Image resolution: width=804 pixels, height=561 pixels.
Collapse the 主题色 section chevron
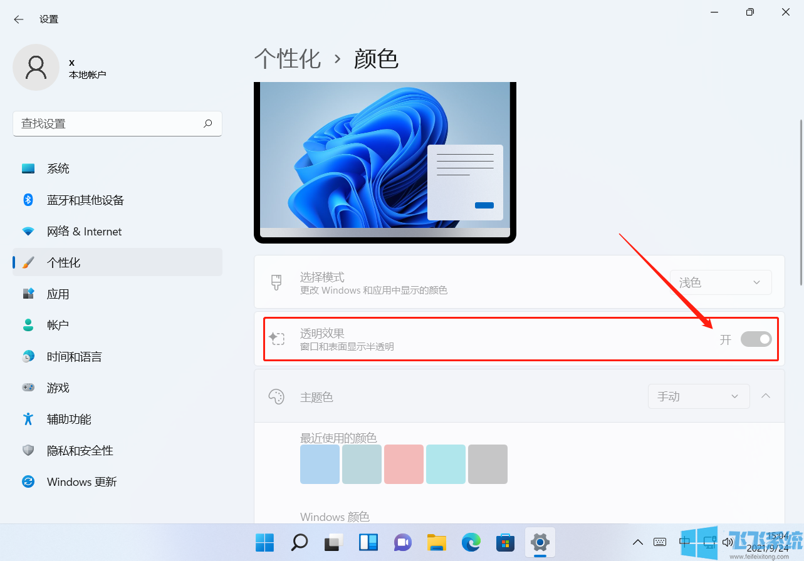[x=765, y=396]
